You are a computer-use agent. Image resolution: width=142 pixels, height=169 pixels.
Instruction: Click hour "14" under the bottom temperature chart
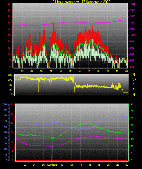80,165
